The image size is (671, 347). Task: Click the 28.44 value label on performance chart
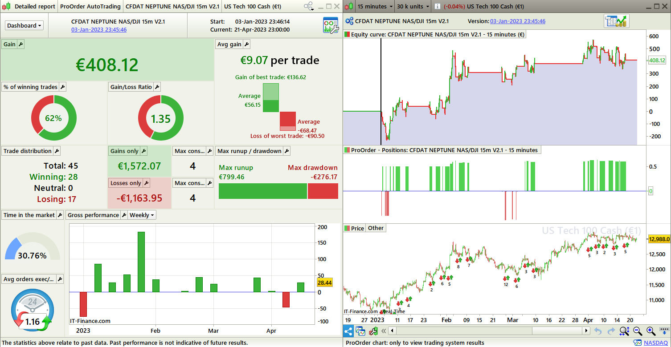click(324, 282)
